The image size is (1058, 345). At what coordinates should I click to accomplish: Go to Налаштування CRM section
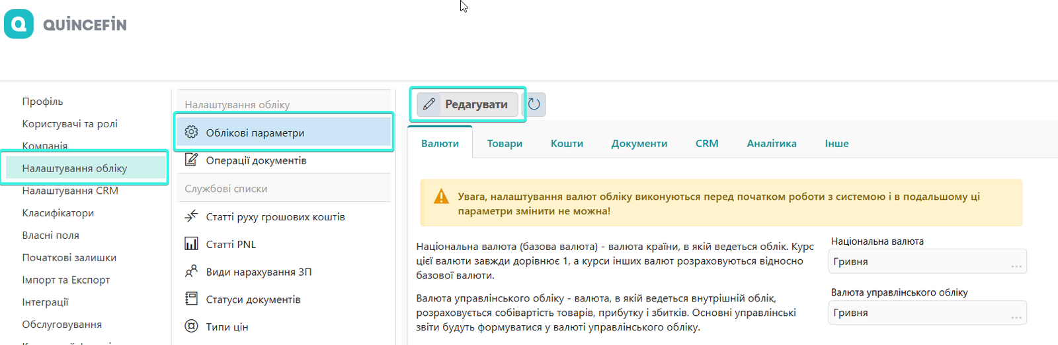70,191
